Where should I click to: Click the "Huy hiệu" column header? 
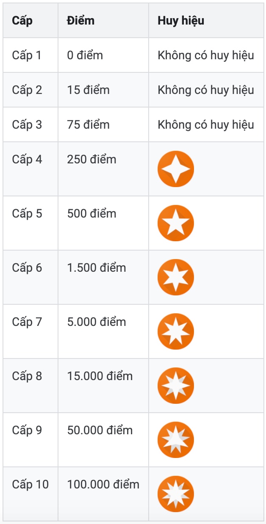click(181, 21)
